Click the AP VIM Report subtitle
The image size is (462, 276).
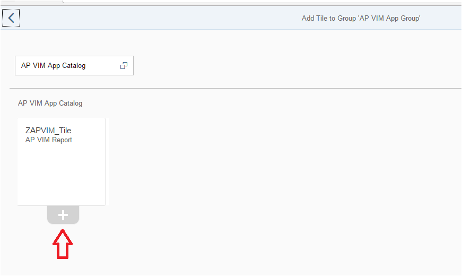tap(49, 140)
